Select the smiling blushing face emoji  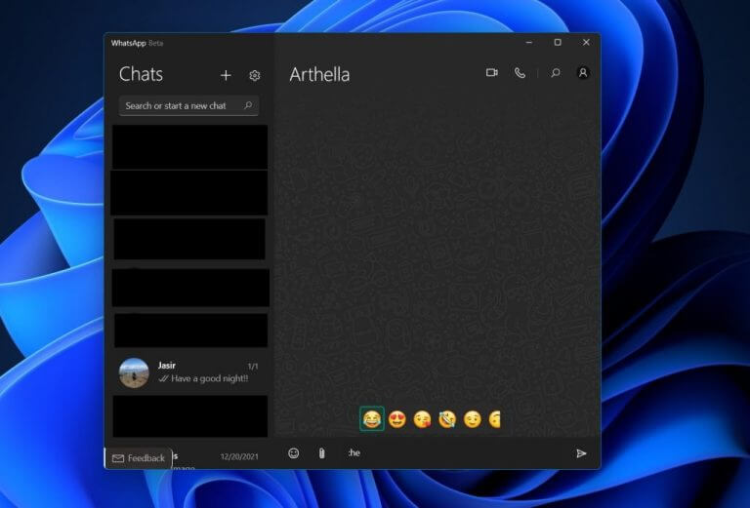point(473,419)
